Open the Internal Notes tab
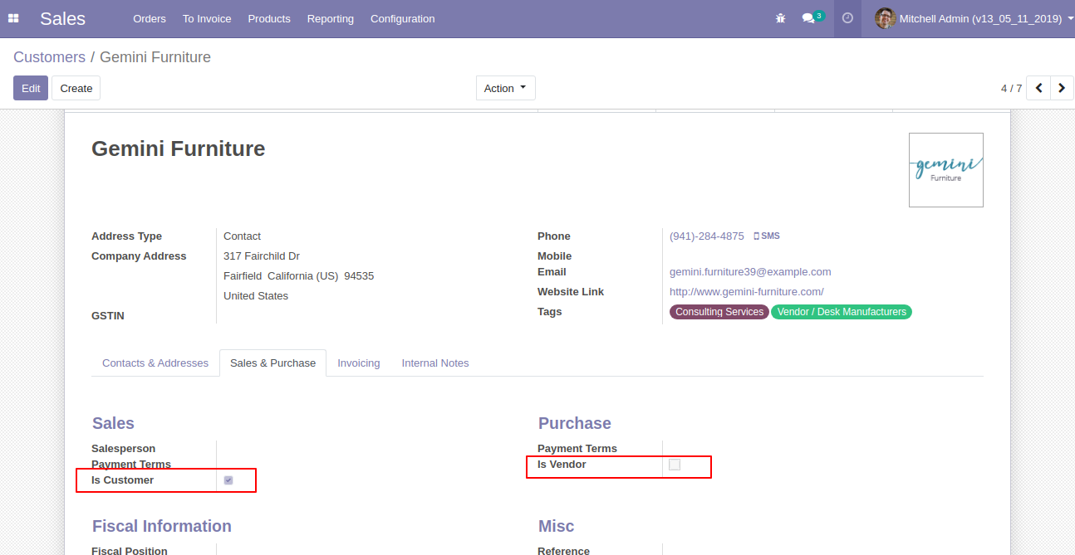The width and height of the screenshot is (1075, 555). coord(435,363)
